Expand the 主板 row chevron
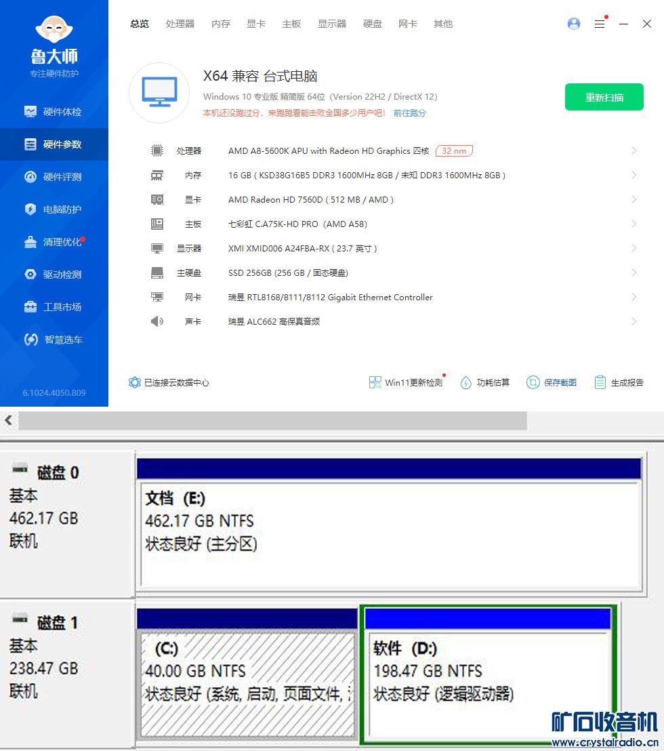This screenshot has width=664, height=751. click(634, 224)
